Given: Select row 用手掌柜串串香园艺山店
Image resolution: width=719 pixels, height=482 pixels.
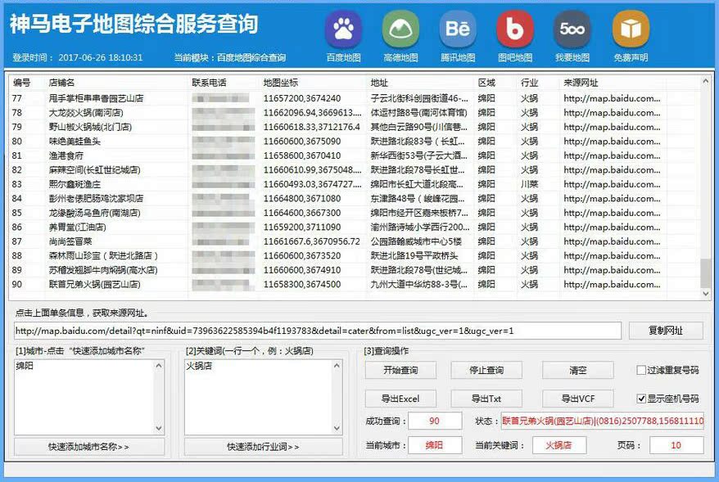Looking at the screenshot, I should pos(355,98).
